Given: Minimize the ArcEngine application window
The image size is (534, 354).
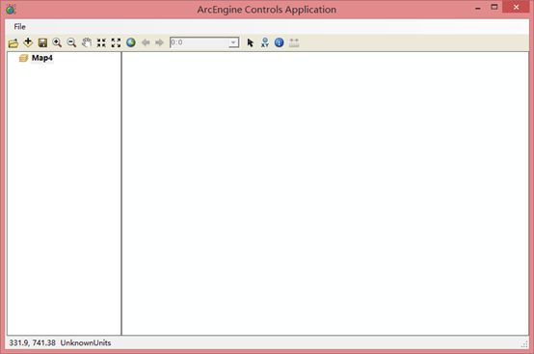Looking at the screenshot, I should (478, 8).
